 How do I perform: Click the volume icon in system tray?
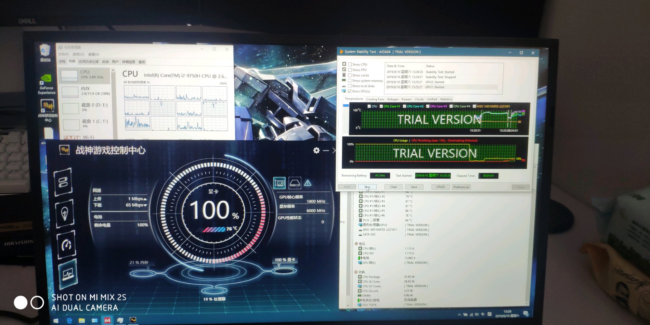coord(476,314)
